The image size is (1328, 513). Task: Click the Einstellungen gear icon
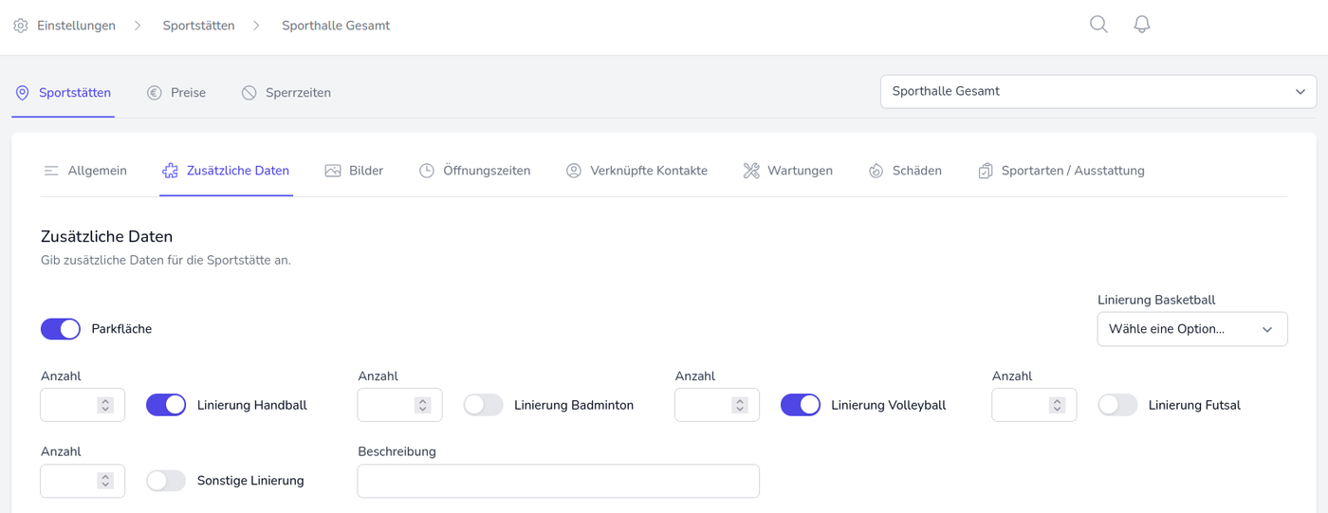(x=21, y=26)
